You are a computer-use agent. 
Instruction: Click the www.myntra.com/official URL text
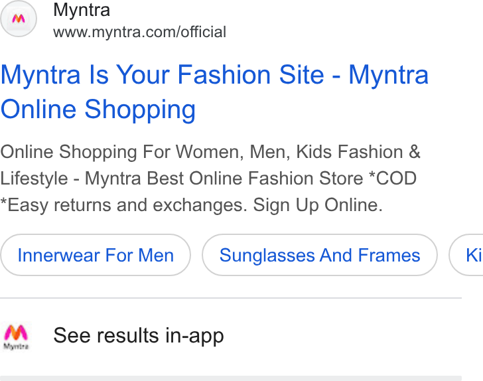[x=139, y=32]
